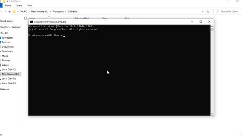Click cmd scrollbar up arrow

212,26
